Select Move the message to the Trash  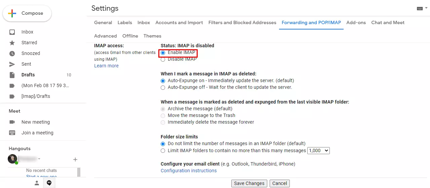163,116
